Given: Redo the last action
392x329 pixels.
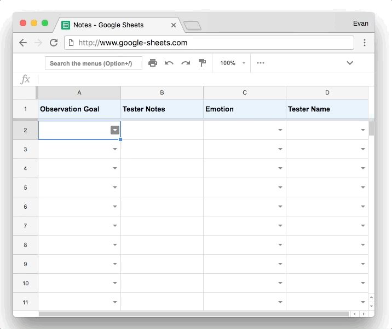Looking at the screenshot, I should click(x=186, y=63).
